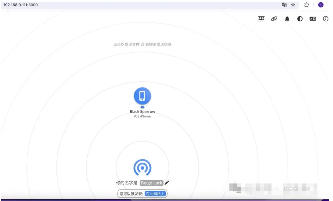Open the about info icon
Screen dimensions: 333x201
point(326,19)
